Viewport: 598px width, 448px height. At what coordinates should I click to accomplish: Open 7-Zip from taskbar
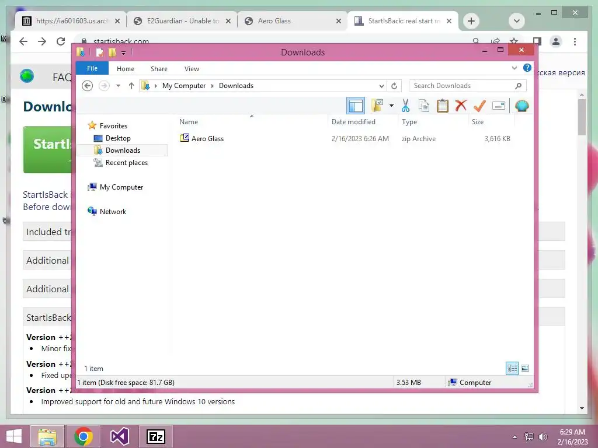coord(155,436)
